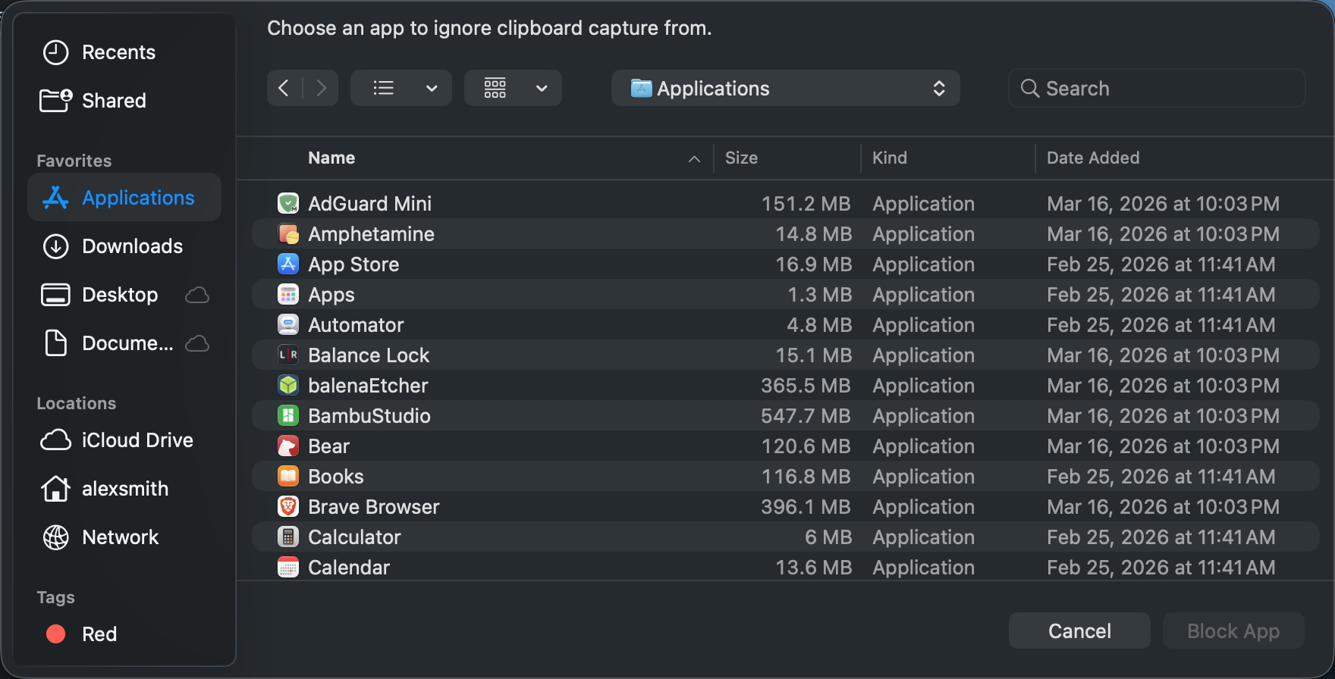Open the list view options dropdown
Image resolution: width=1335 pixels, height=679 pixels.
pos(401,88)
